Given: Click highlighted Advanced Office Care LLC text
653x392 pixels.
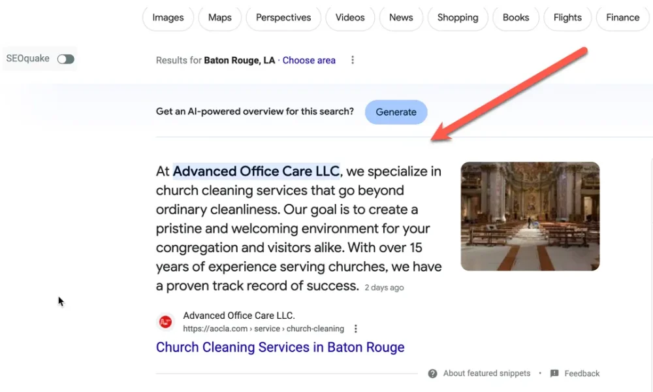Looking at the screenshot, I should 256,171.
